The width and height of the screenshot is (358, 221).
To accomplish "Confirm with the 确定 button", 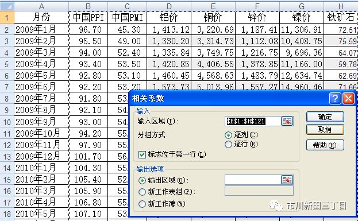I will point(325,117).
